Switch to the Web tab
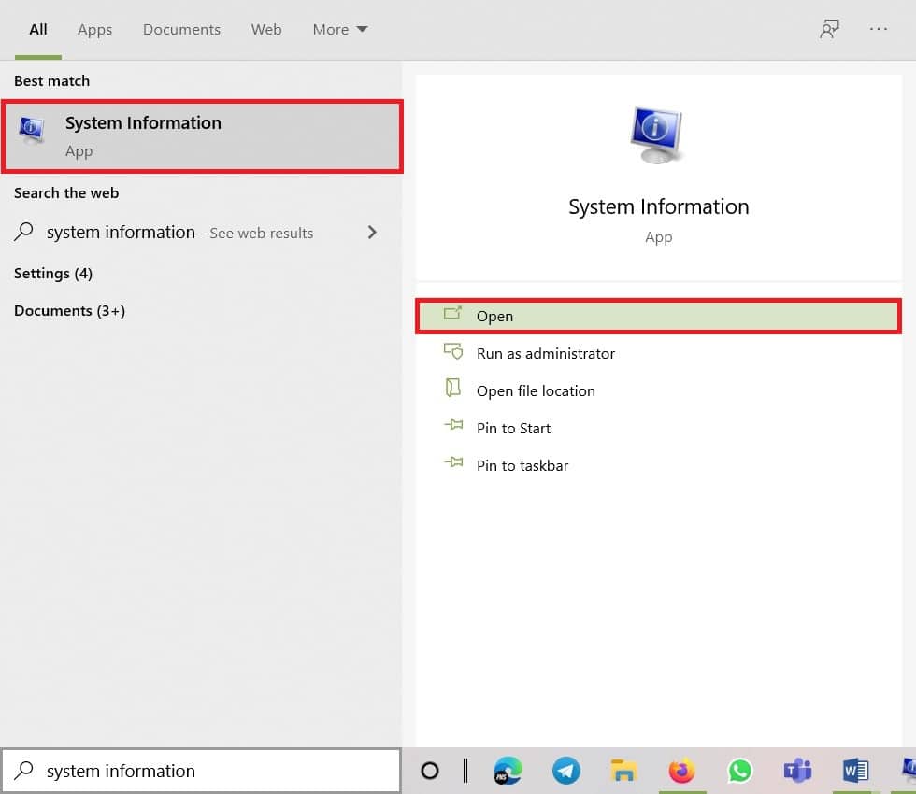The height and width of the screenshot is (794, 916). click(x=266, y=29)
